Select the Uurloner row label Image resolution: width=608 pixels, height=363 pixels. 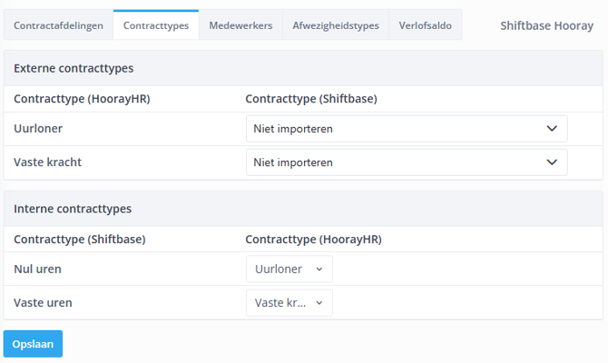[37, 129]
